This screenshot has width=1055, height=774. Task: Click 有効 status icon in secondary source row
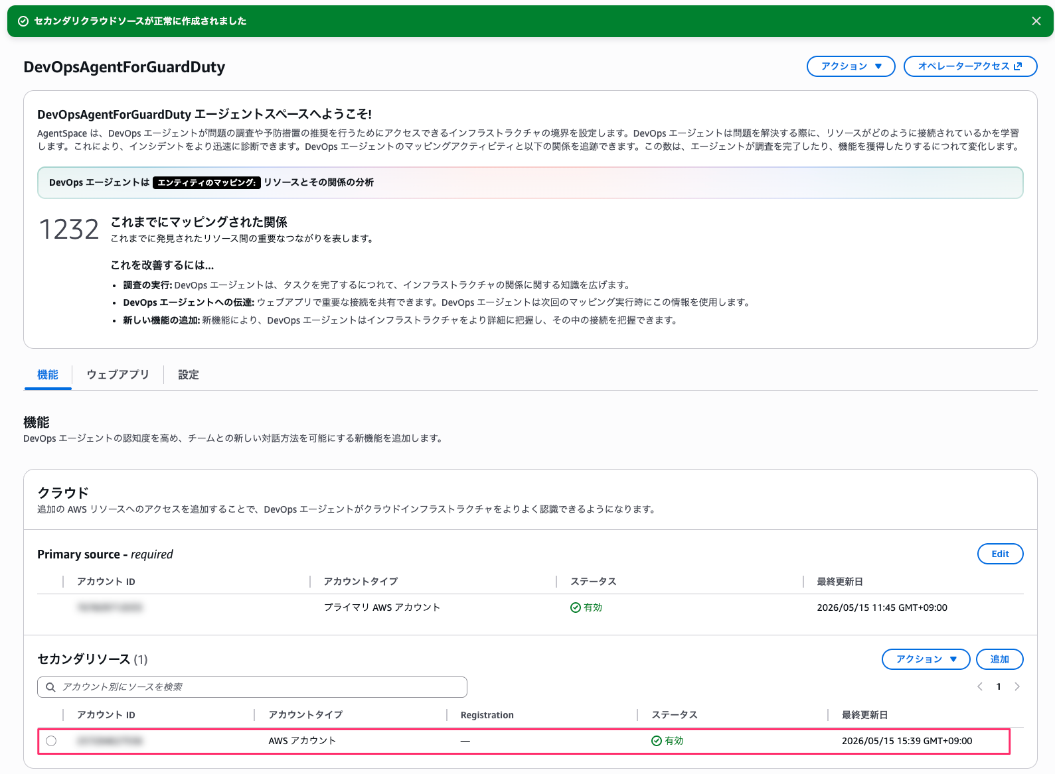[x=657, y=741]
